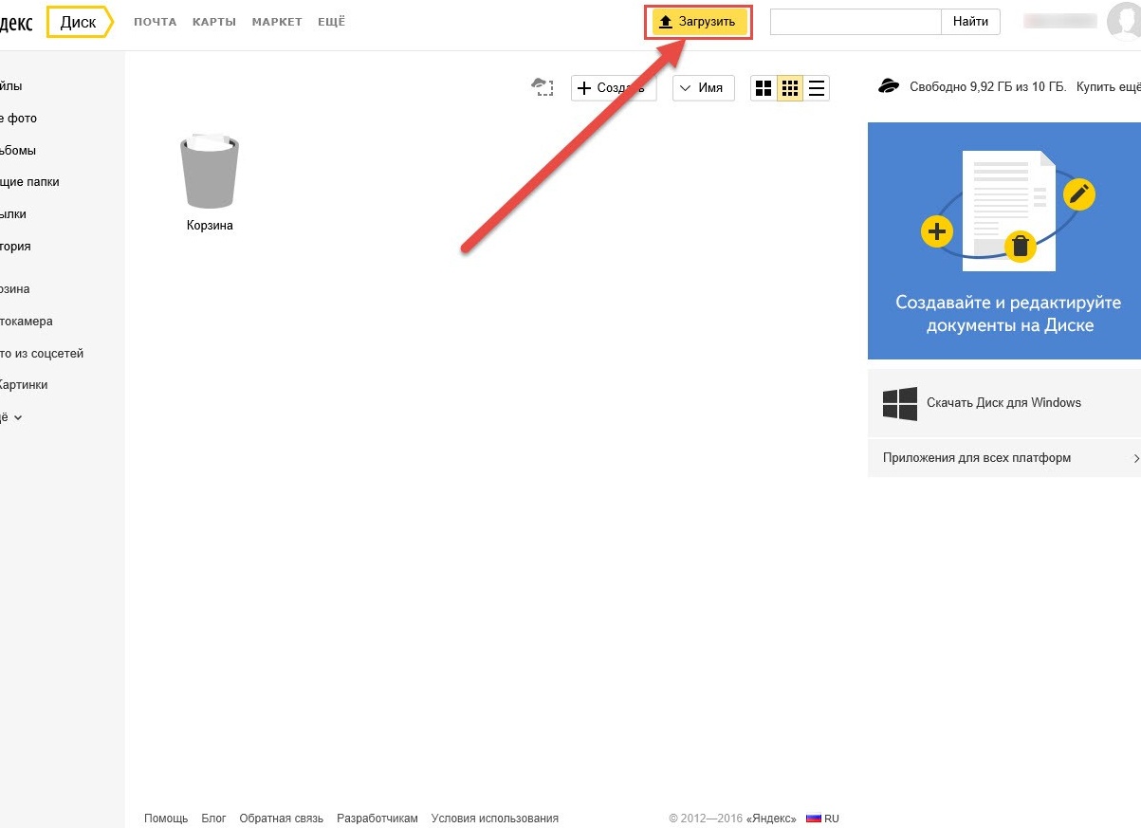Click the yellow Загрузить upload button

click(x=699, y=22)
